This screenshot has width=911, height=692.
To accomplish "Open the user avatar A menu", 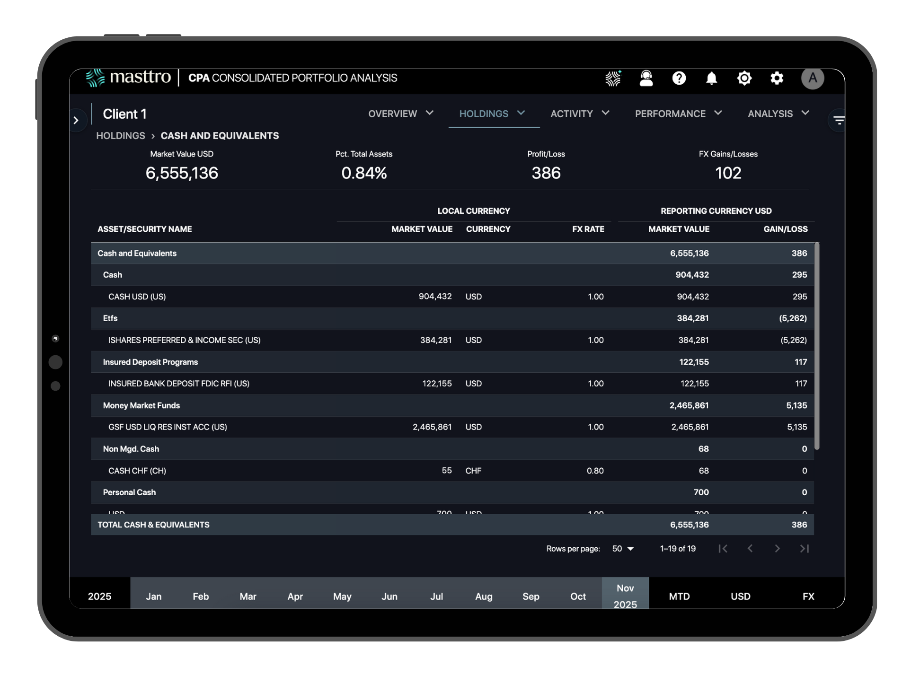I will point(812,78).
